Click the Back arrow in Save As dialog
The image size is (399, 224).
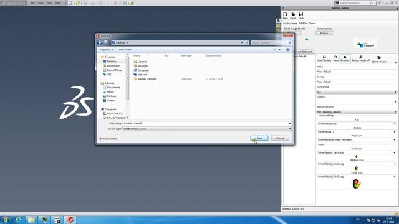[x=100, y=42]
